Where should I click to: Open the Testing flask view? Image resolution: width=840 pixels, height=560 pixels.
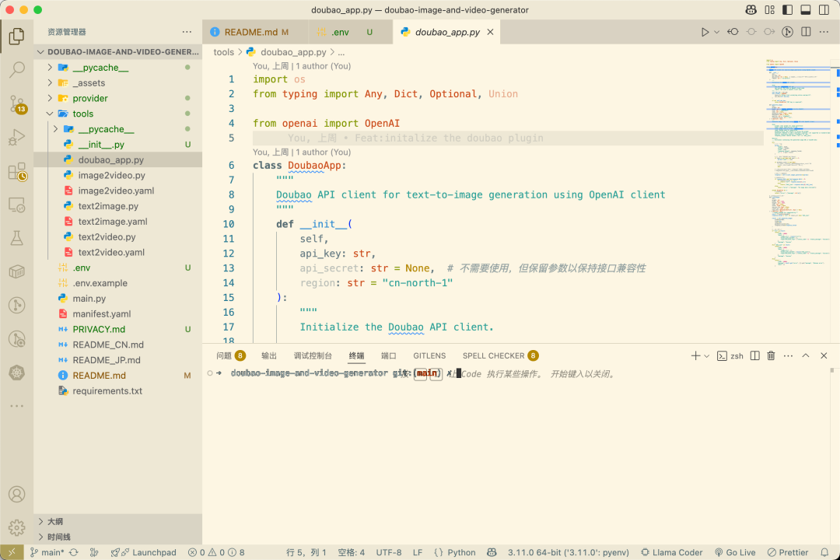16,238
